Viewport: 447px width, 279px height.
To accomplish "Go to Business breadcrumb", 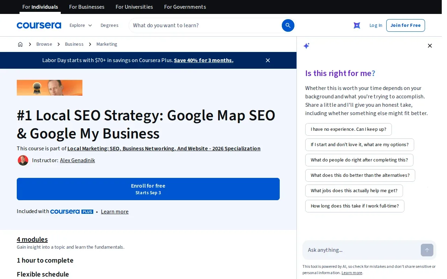I will 74,44.
